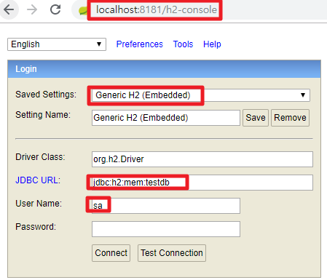Open the JDBC URL help link
Image resolution: width=327 pixels, height=280 pixels.
[36, 180]
